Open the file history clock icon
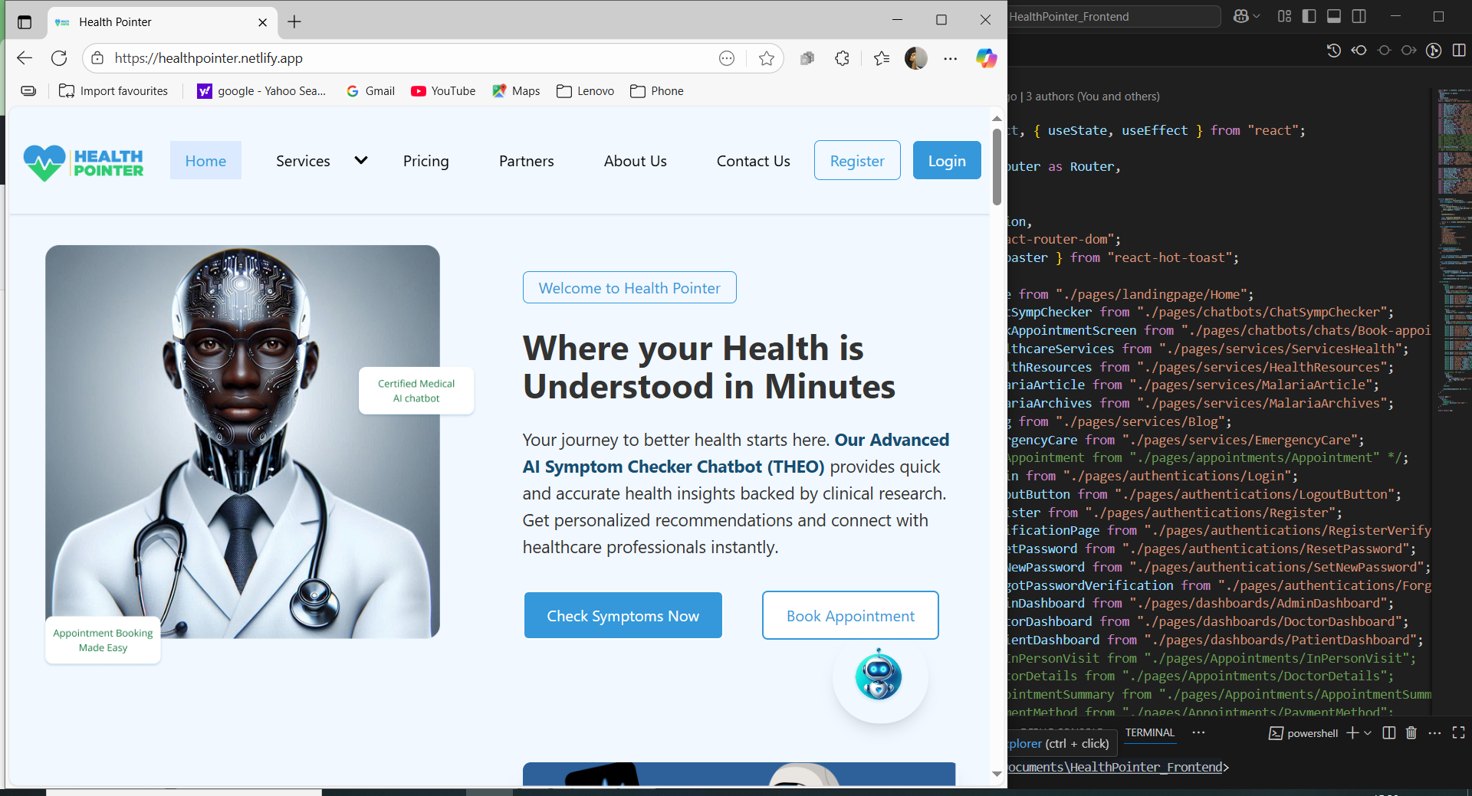 (1334, 51)
